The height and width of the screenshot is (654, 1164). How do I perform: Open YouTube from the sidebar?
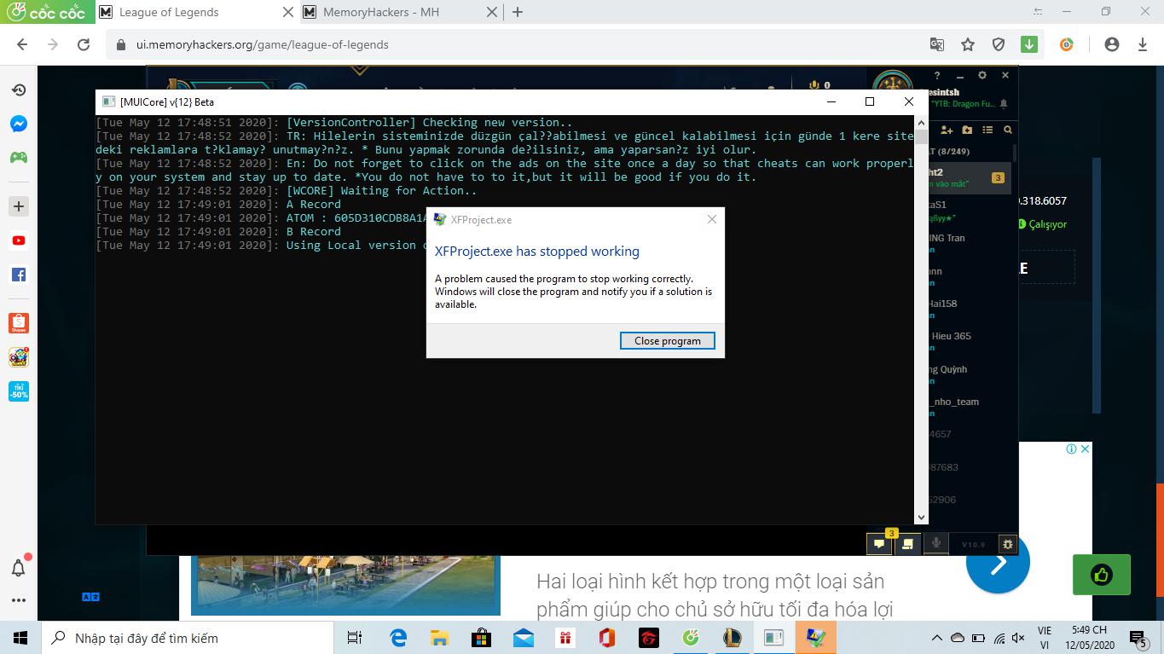[19, 240]
